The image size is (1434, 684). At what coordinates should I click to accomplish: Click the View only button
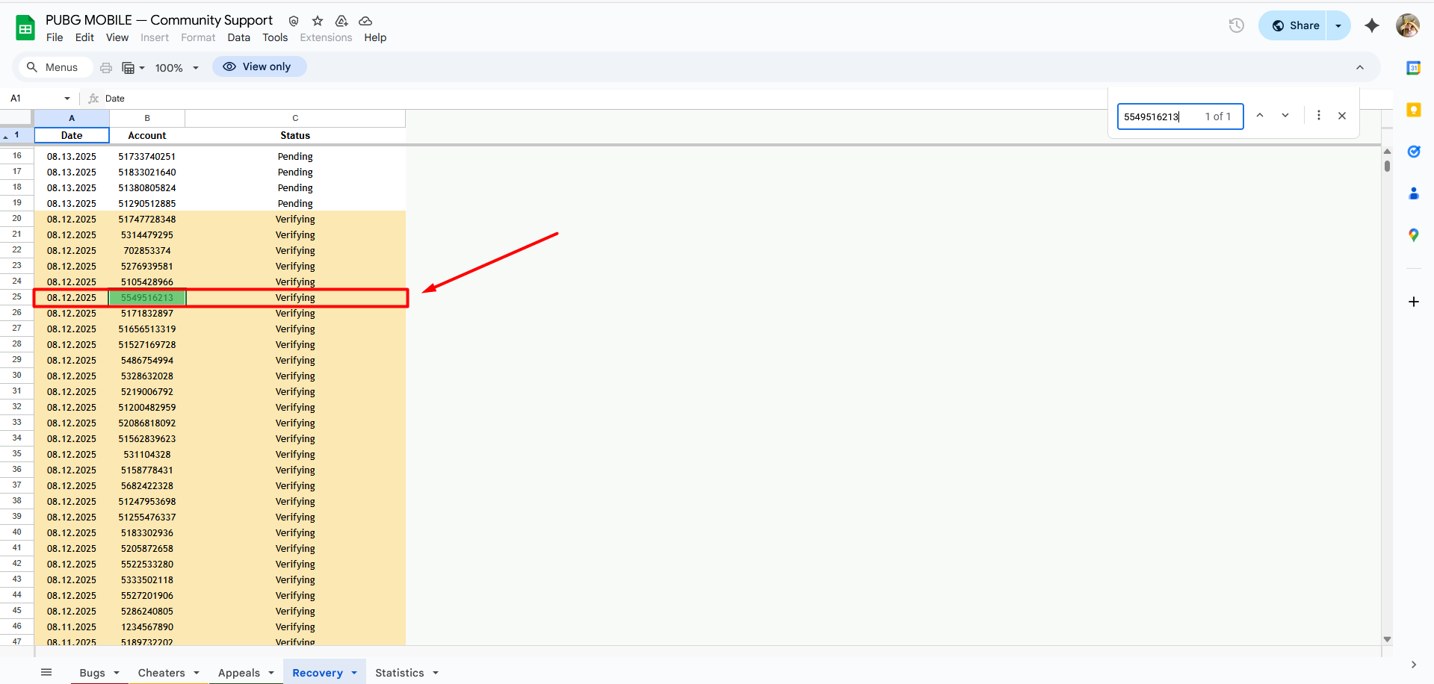[259, 66]
